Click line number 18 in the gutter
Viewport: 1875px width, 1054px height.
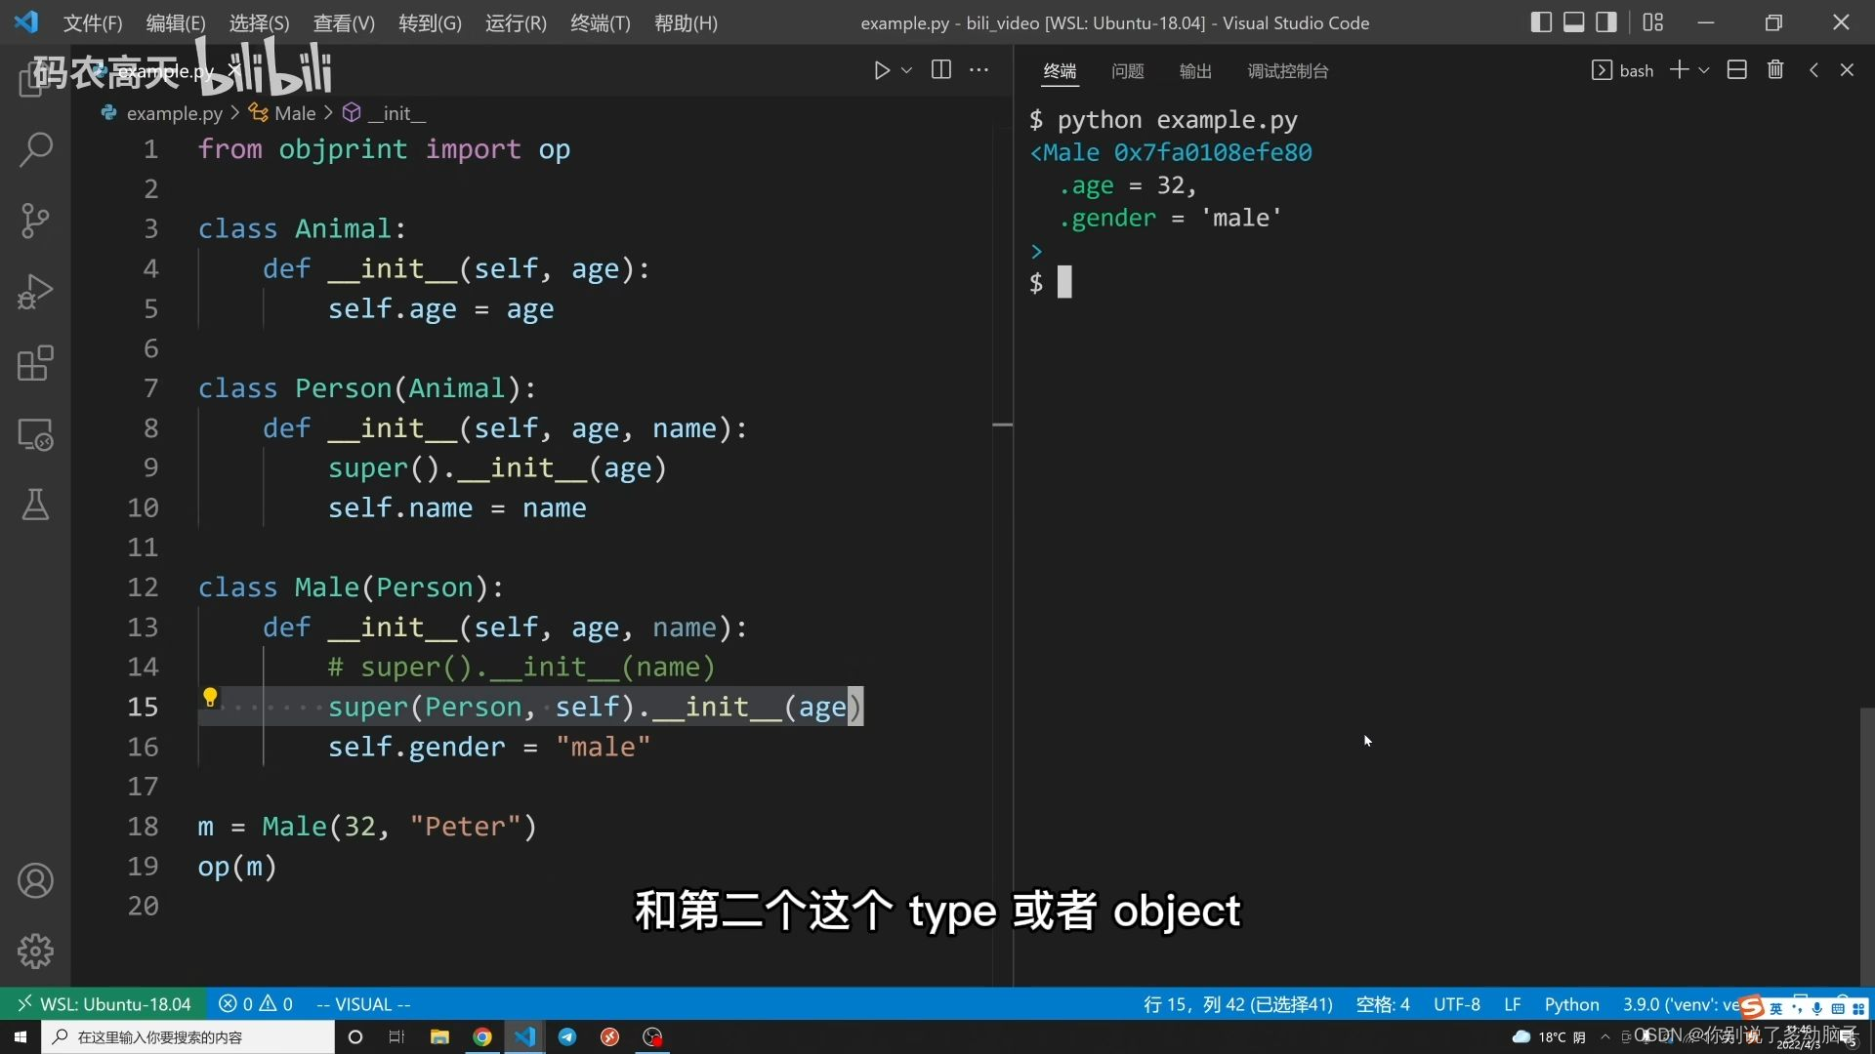[143, 827]
